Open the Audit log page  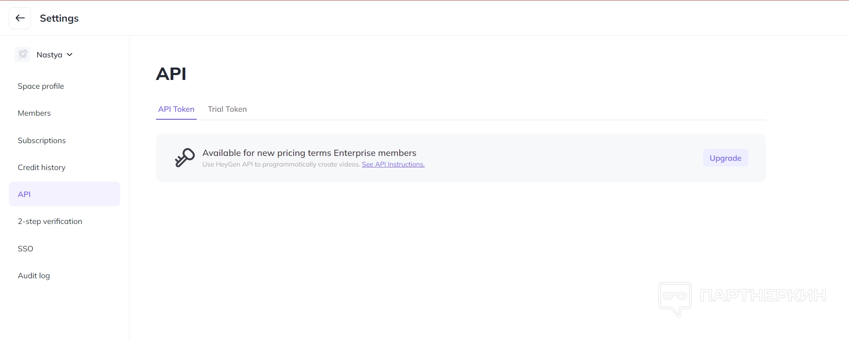34,276
